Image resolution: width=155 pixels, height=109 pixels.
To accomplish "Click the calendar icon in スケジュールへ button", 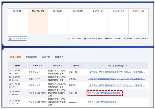I will pos(10,39).
